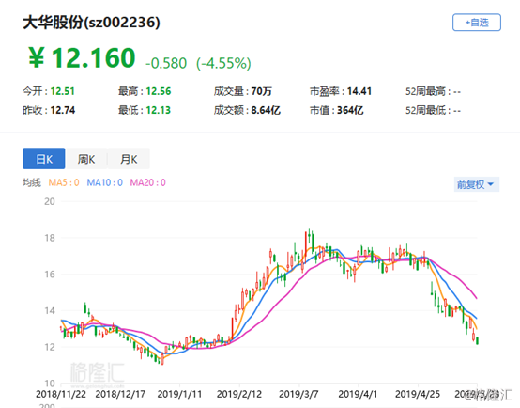The image size is (520, 408).
Task: Click the y-axis value 20
Action: coord(50,202)
